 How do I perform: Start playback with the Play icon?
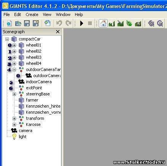click(x=82, y=23)
